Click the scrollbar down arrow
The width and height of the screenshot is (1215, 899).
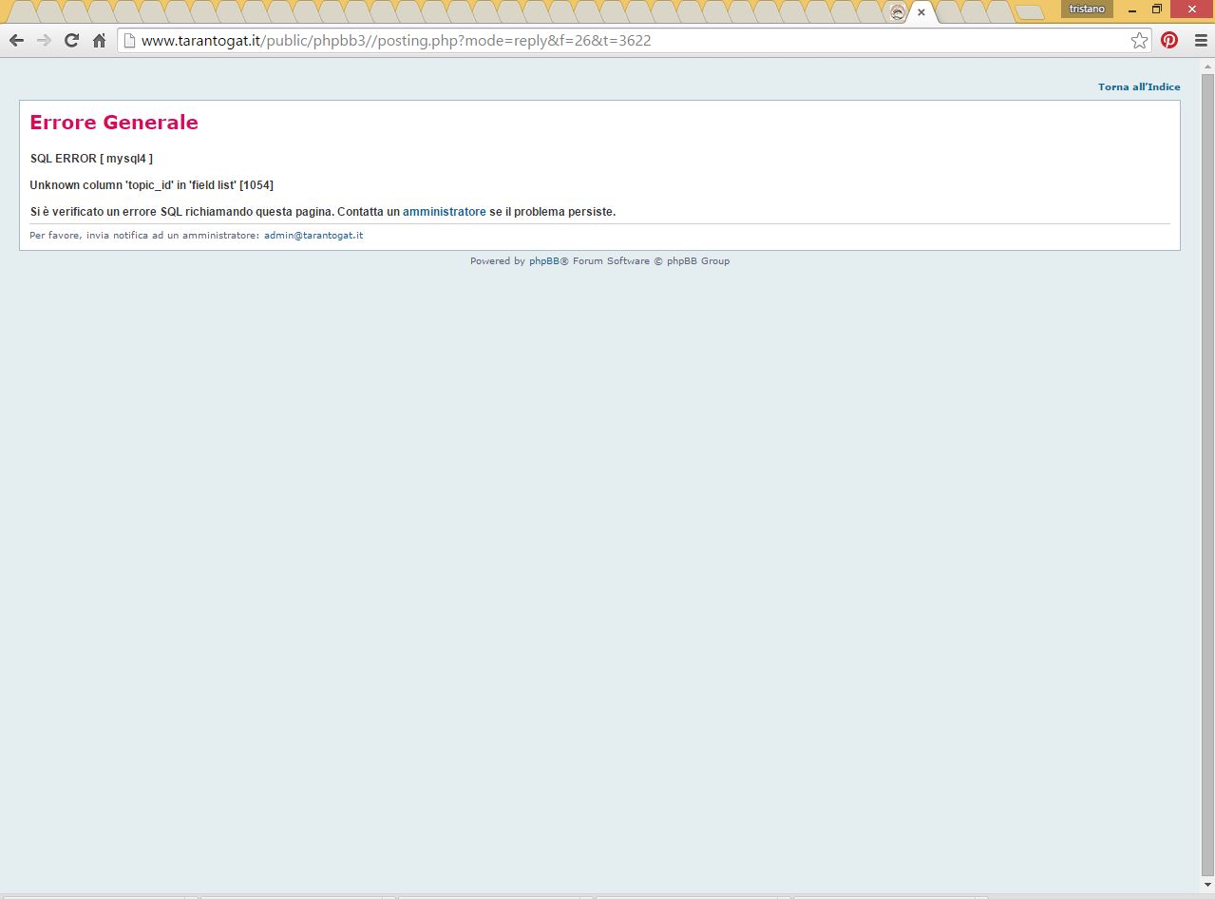(1207, 886)
